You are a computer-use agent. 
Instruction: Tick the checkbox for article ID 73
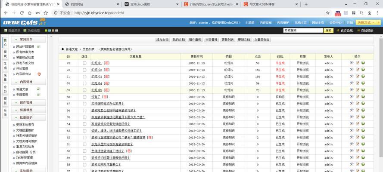pos(84,63)
